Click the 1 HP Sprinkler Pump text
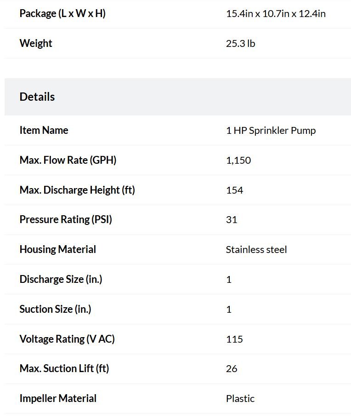The image size is (351, 419). tap(271, 131)
